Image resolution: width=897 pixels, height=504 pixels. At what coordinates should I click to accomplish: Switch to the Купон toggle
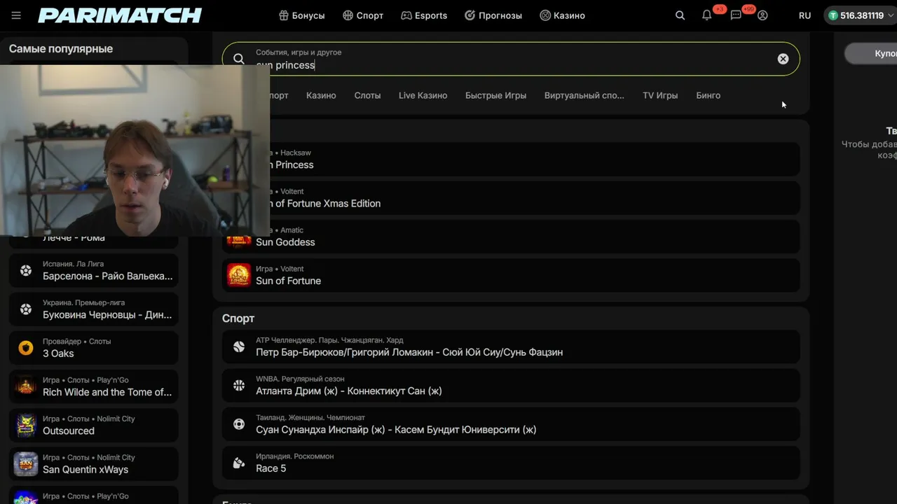[x=871, y=53]
